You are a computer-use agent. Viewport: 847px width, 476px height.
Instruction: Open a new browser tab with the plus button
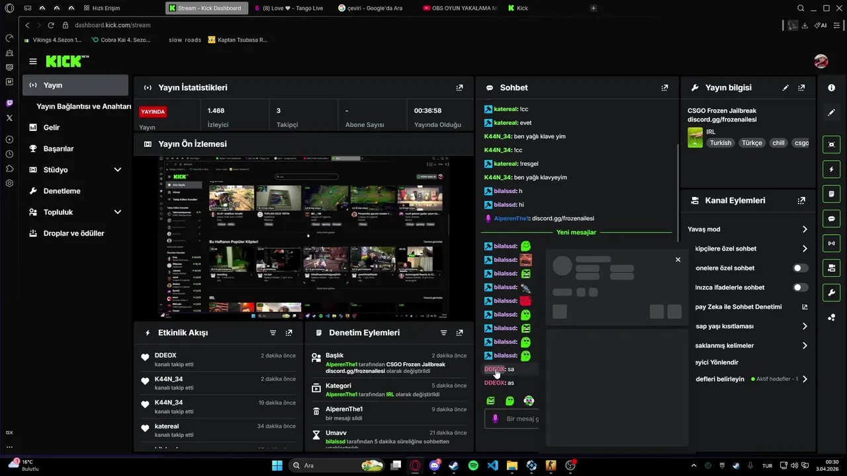pos(593,8)
